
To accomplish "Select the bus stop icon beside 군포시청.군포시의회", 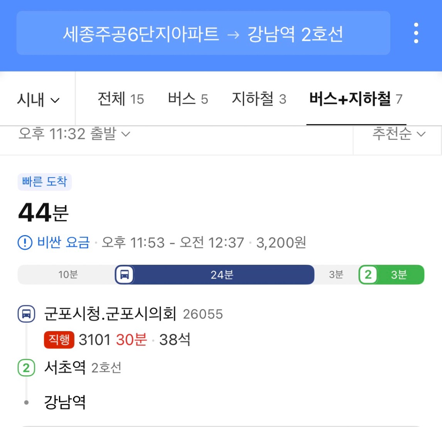I will [27, 313].
